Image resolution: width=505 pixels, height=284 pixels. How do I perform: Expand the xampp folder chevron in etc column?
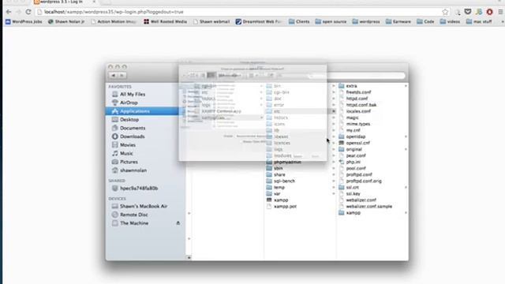(x=406, y=213)
